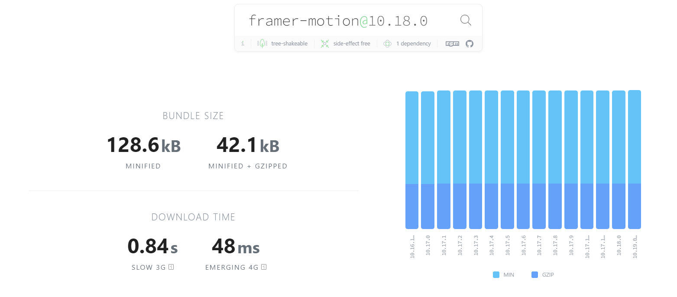Select the chart bar for version 10.17.5
Viewport: 677px width, 297px height.
click(x=507, y=159)
